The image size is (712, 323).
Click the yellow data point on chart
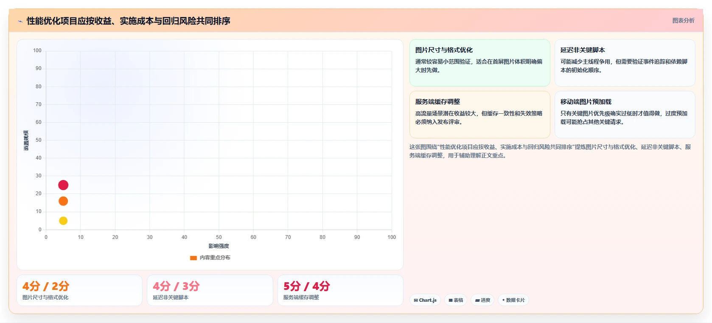click(x=63, y=221)
